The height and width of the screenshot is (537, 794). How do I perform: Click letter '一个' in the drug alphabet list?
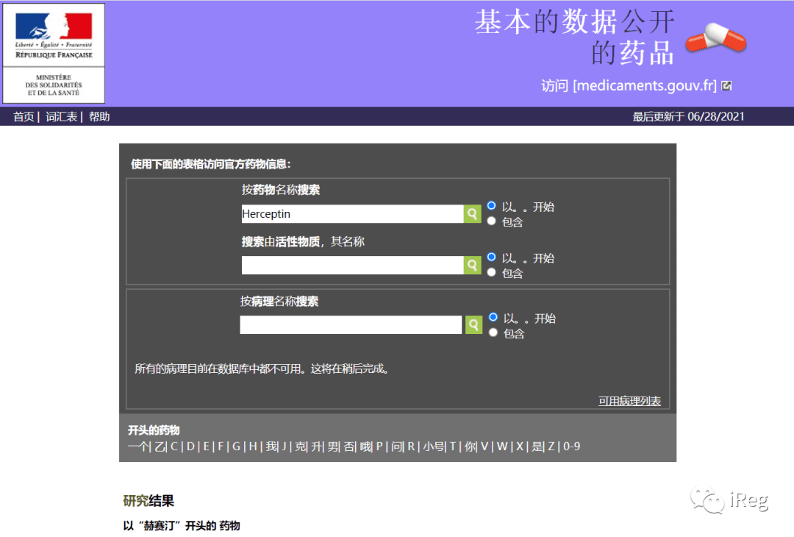point(138,447)
